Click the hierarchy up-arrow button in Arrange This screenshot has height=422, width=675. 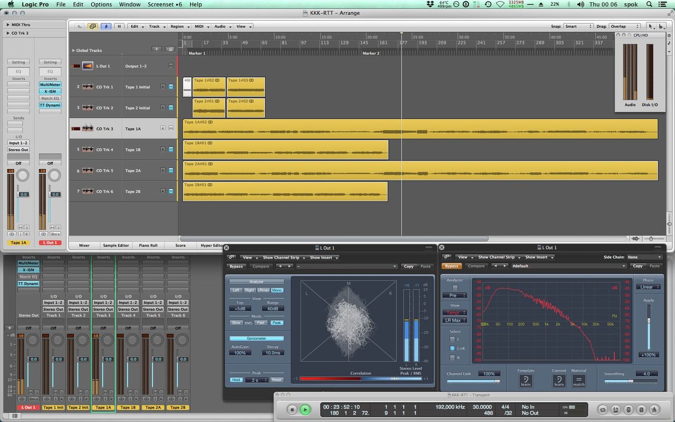80,26
